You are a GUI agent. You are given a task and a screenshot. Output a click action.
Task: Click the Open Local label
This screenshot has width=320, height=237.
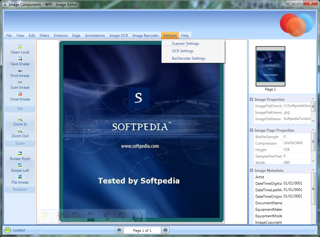point(20,52)
